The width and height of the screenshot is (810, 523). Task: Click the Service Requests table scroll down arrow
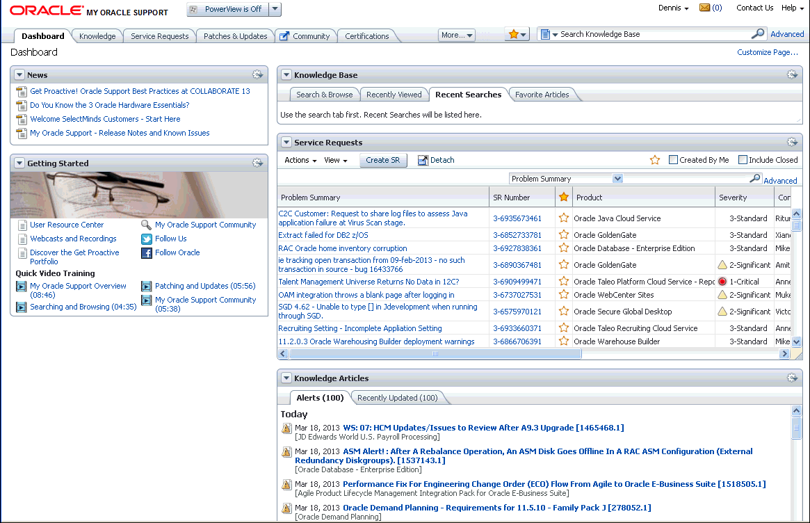click(796, 341)
